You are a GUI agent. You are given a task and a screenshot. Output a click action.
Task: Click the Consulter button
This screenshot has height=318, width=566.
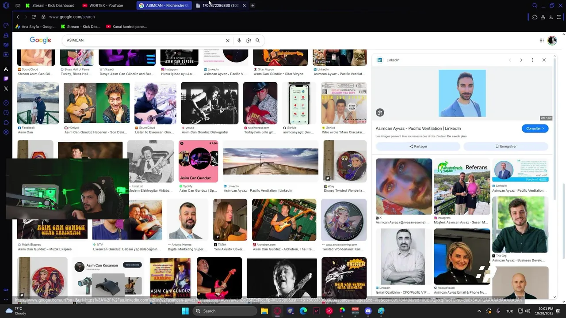535,129
